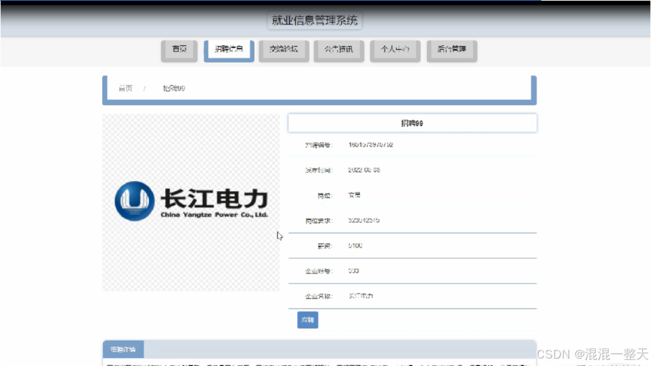Click the 就业信息管理系统 site title

coord(315,20)
